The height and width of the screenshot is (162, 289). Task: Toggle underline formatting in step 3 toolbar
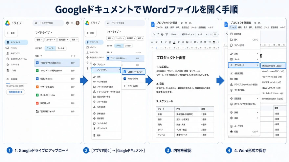170,42
